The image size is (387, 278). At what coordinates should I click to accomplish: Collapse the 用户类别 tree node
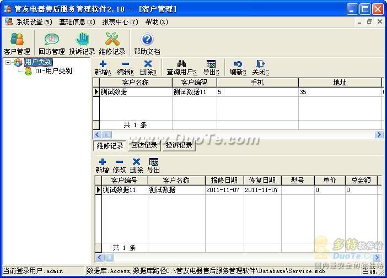pyautogui.click(x=8, y=62)
